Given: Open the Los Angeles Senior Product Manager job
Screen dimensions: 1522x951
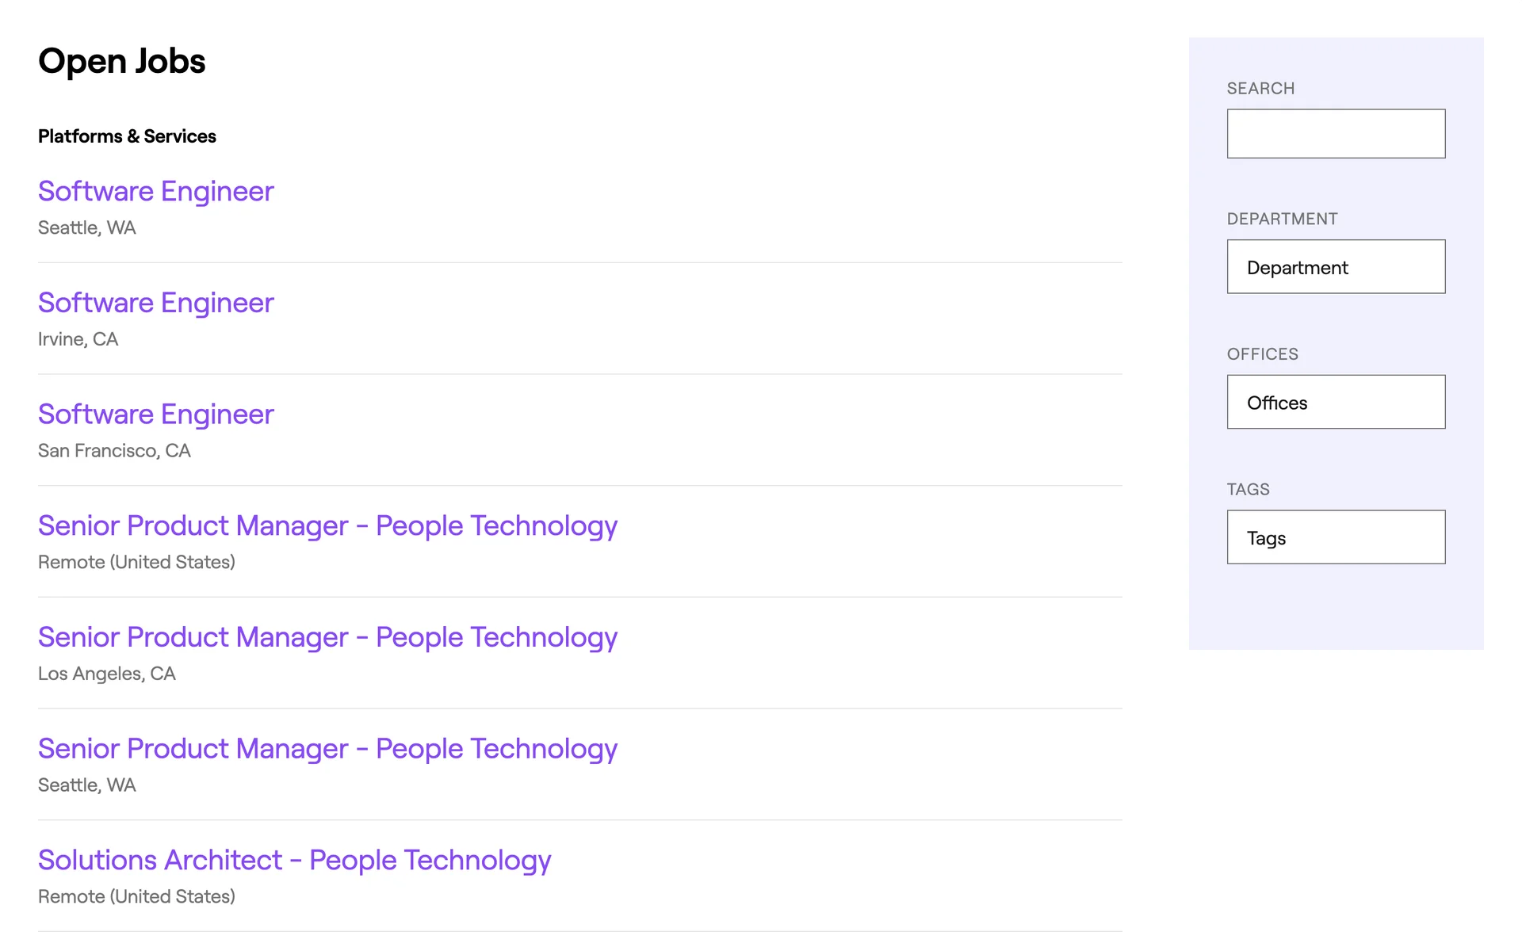Looking at the screenshot, I should click(327, 637).
